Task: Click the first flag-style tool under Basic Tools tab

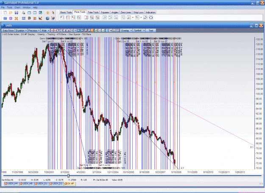Action: pos(62,17)
